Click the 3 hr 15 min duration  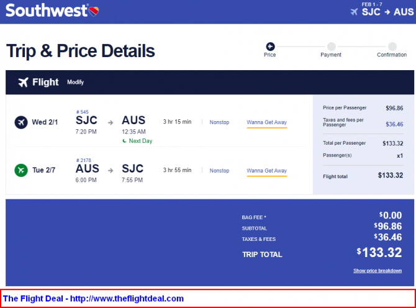[177, 122]
